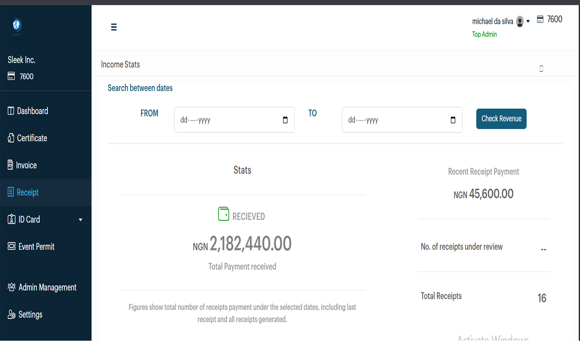Click the credit card icon in header
Screen dimensions: 580x341
tap(540, 19)
